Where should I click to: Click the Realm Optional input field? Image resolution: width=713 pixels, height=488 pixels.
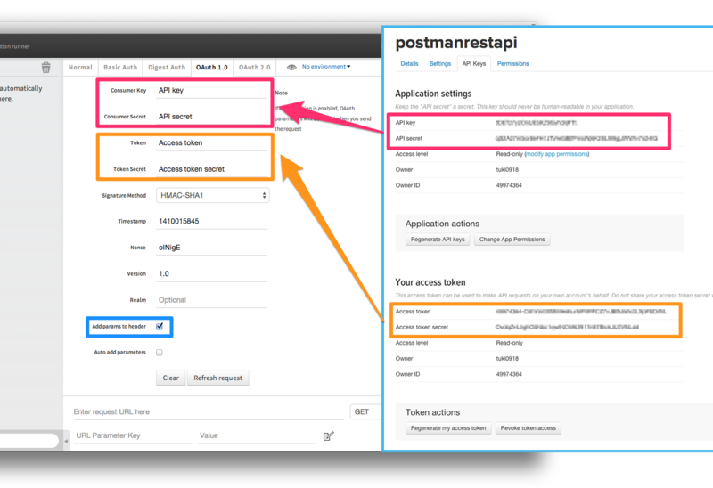[212, 300]
